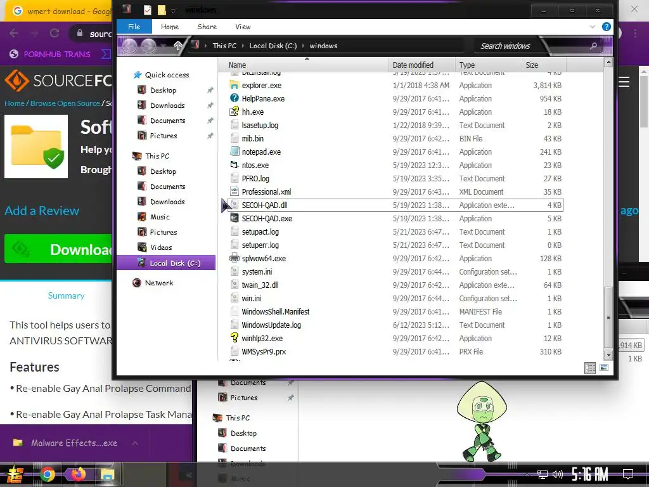Select the WMSysPr9.prx file
649x487 pixels.
coord(264,351)
